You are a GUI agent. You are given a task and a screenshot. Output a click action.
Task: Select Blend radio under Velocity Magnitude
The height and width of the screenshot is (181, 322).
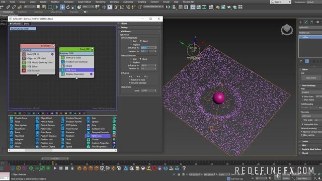141,41
